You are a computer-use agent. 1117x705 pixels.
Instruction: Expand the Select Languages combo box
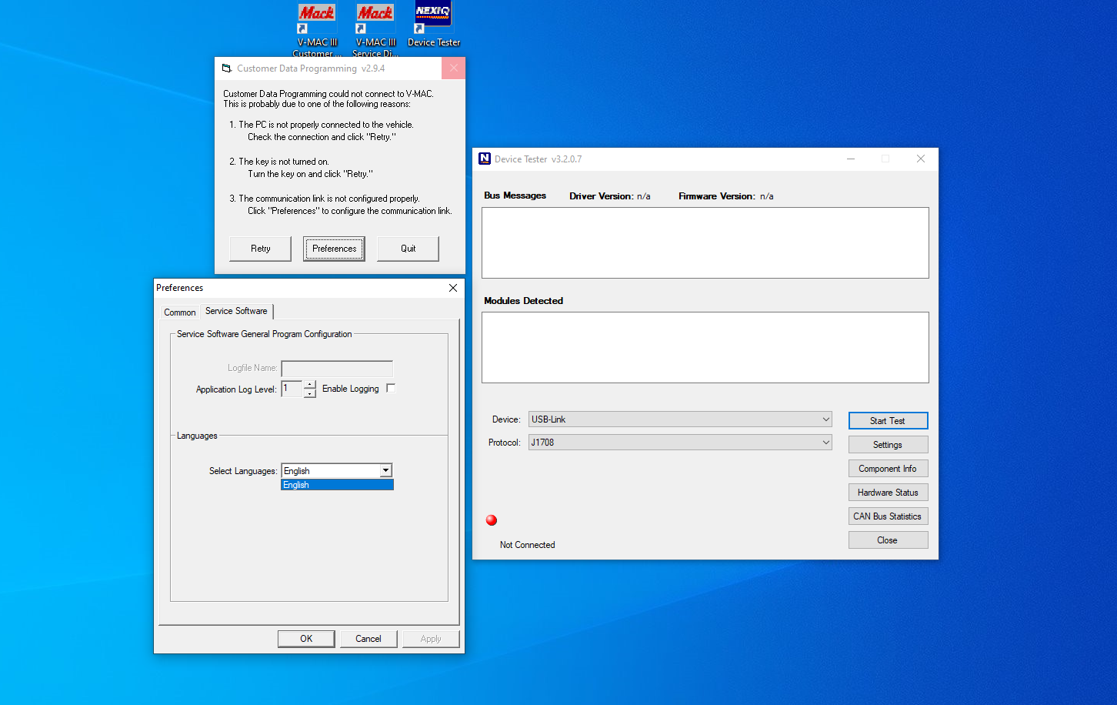[387, 470]
